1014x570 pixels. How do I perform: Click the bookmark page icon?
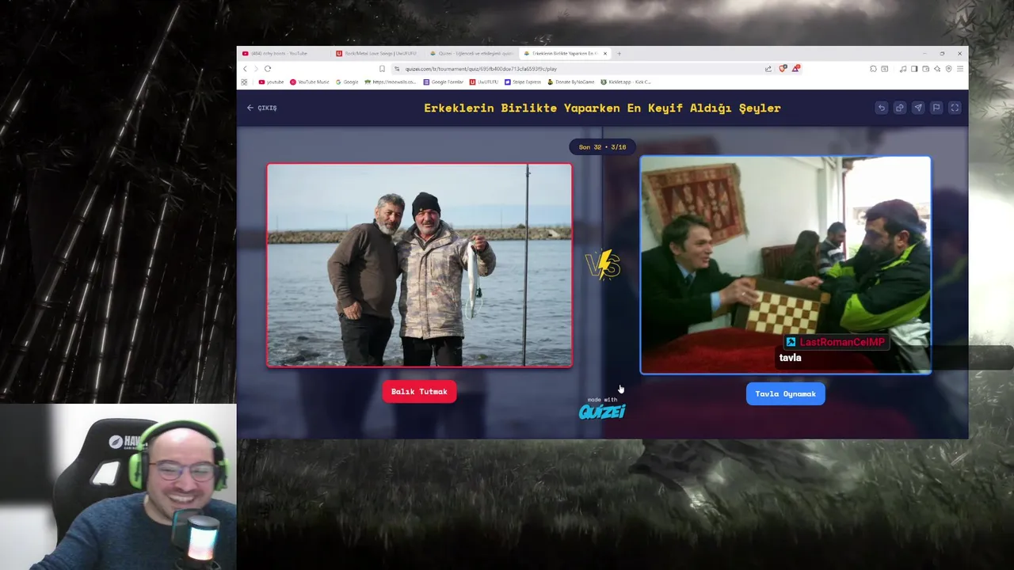click(x=382, y=69)
